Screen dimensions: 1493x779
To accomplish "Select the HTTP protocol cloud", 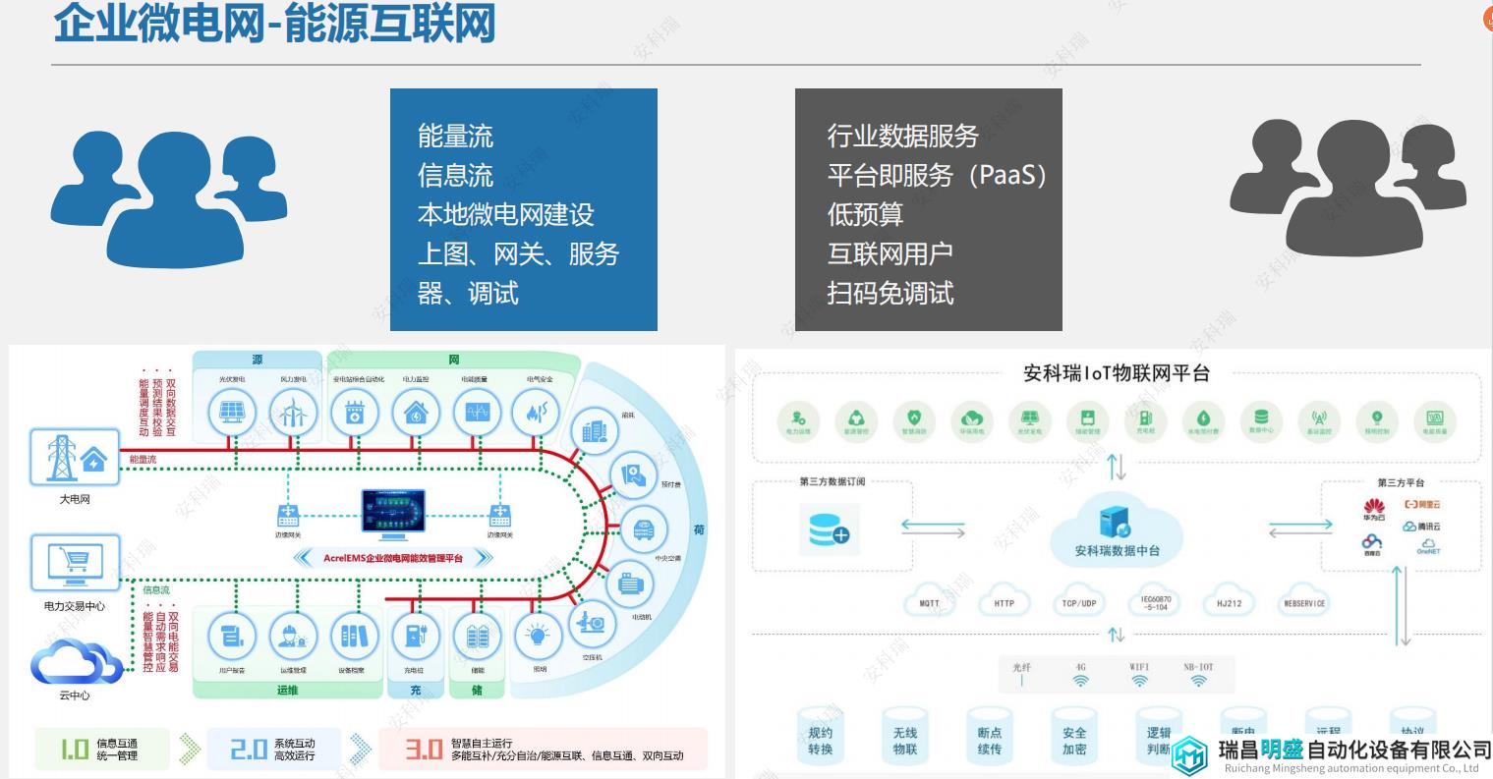I will 1004,603.
